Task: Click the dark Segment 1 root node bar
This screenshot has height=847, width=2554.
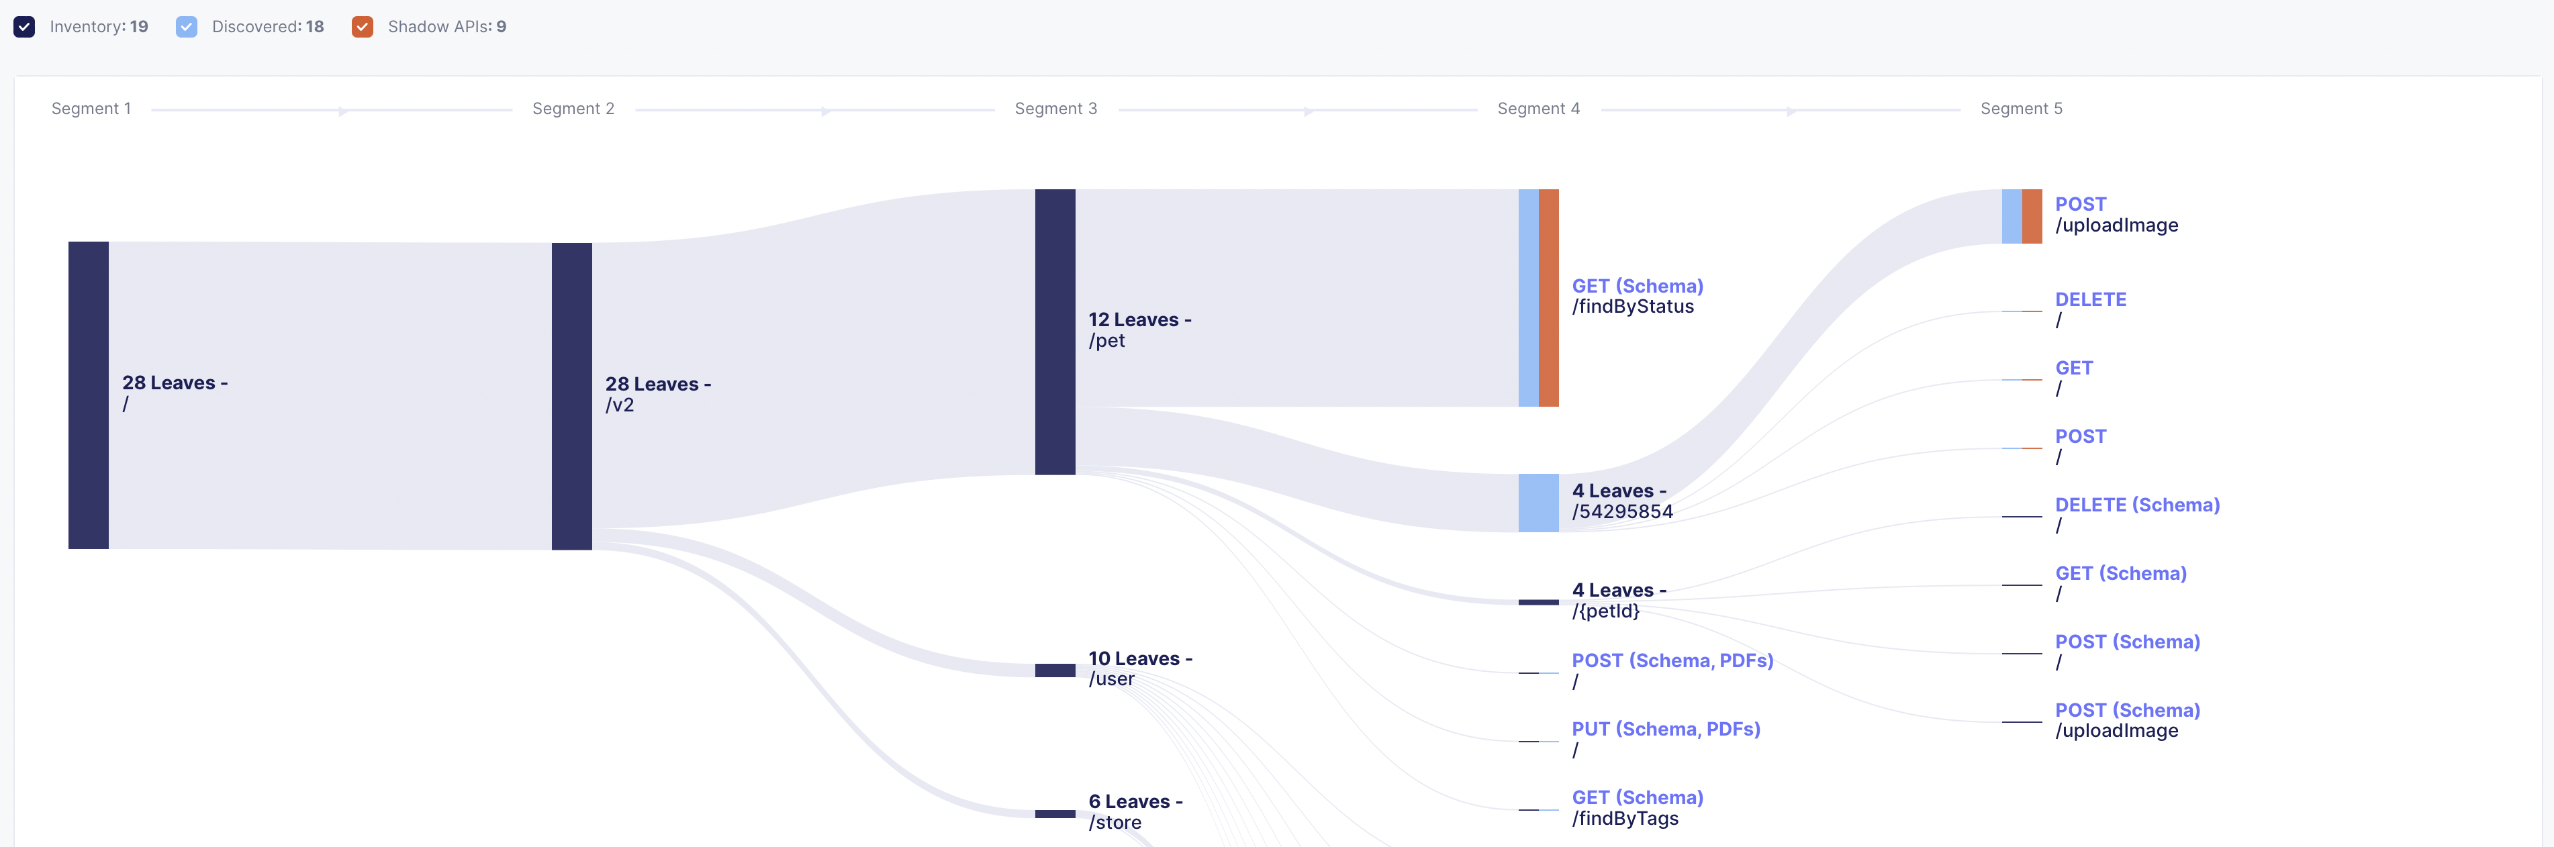Action: (x=88, y=394)
